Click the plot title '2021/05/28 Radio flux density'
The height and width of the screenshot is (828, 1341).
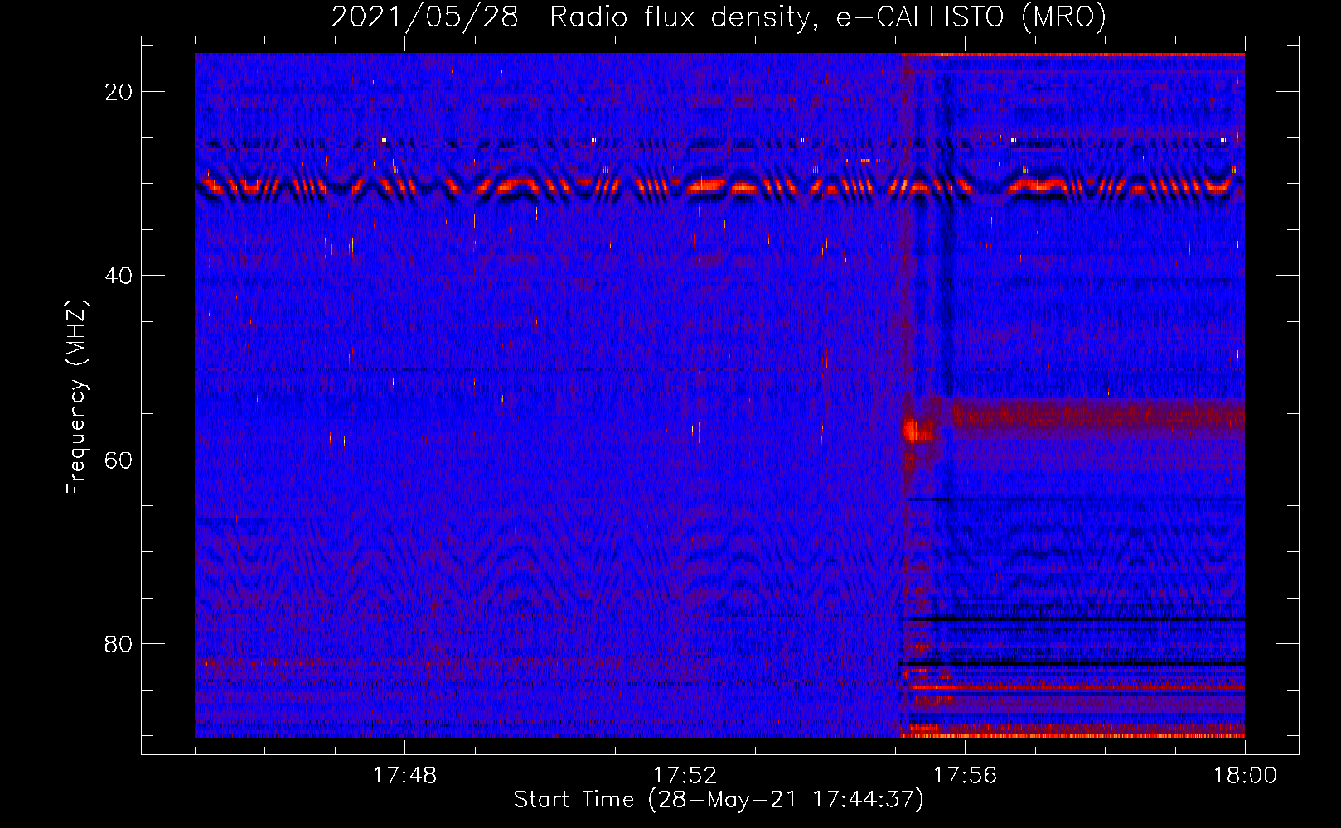(719, 17)
